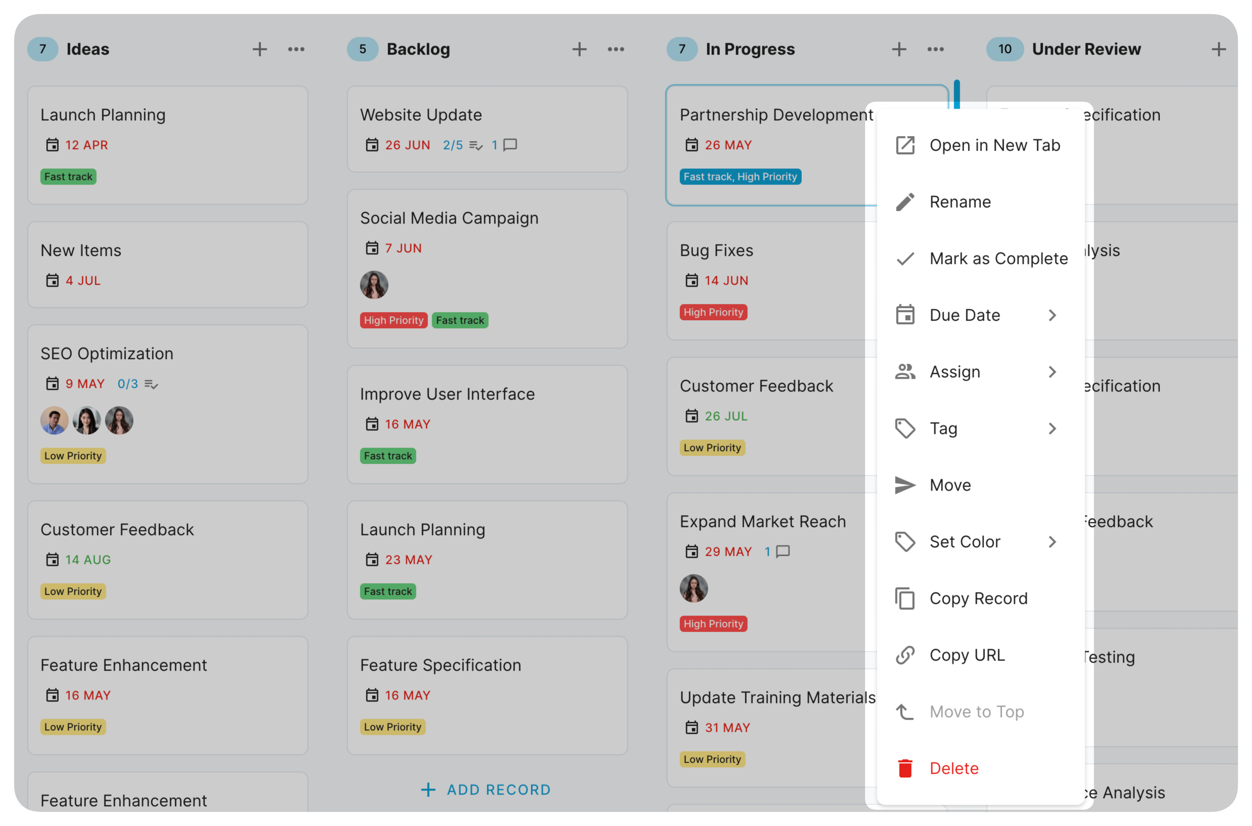Add a record to the Backlog column
The image size is (1252, 826).
(x=579, y=50)
